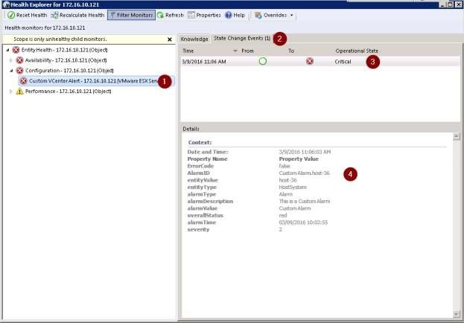Collapse the Configuration tree node
Screen dimensions: 464x323
click(x=11, y=70)
